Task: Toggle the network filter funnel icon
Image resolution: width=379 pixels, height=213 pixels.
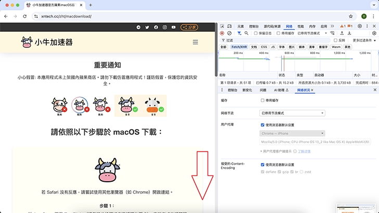Action: (x=239, y=33)
